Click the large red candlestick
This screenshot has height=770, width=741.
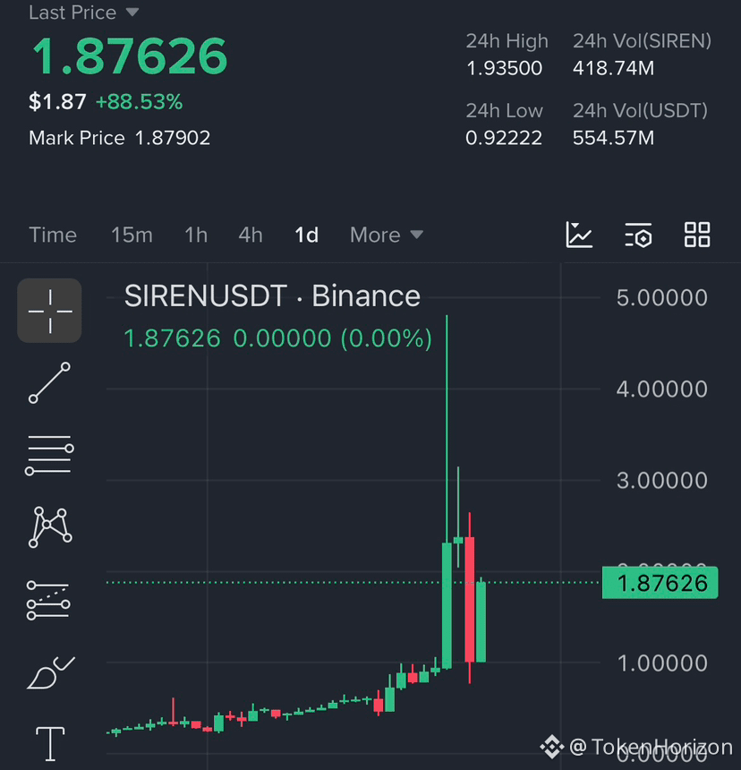pyautogui.click(x=470, y=599)
